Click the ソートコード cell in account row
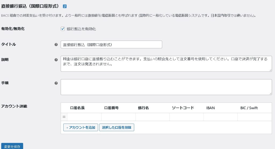Image resolution: width=275 pixels, height=149 pixels. [186, 117]
